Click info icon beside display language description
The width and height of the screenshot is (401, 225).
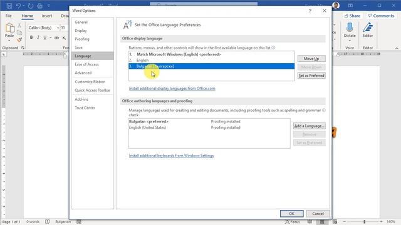tap(273, 47)
